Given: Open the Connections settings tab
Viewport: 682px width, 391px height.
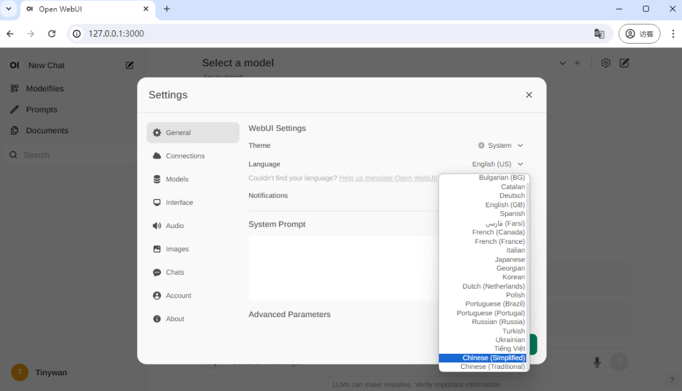Looking at the screenshot, I should pyautogui.click(x=185, y=156).
